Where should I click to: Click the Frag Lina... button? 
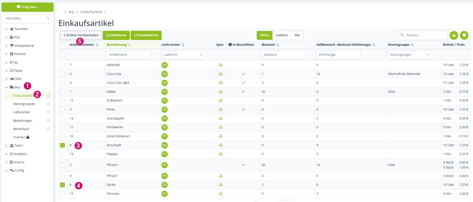coord(28,7)
